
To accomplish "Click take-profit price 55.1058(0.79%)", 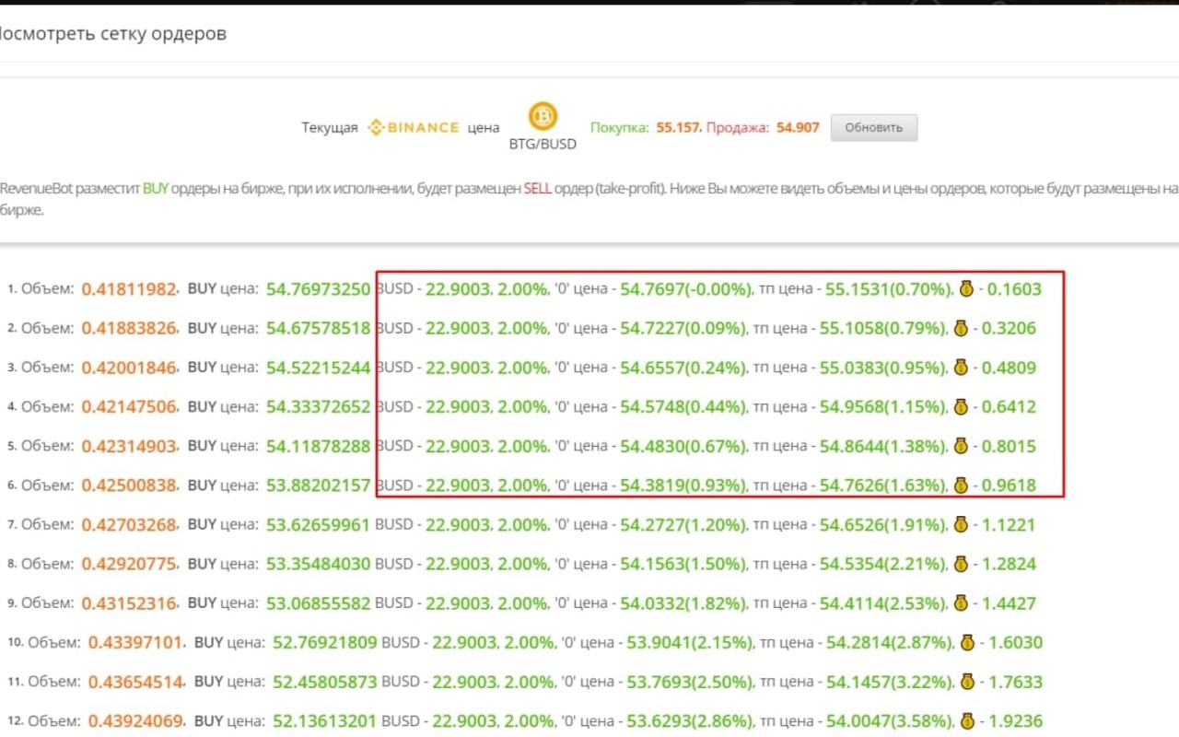I will click(883, 328).
